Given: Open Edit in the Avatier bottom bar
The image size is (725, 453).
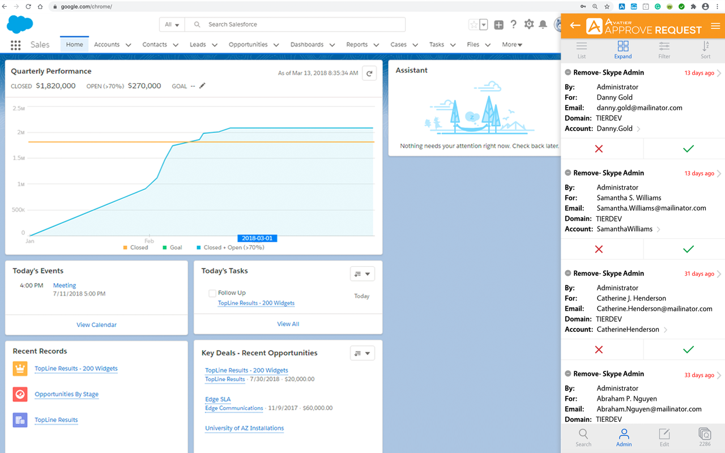Looking at the screenshot, I should (664, 438).
